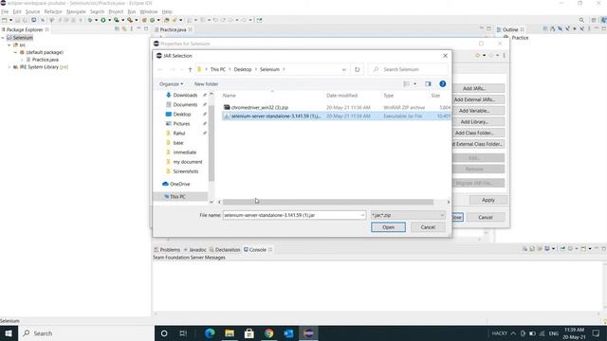
Task: Open File name history dropdown arrow
Action: (362, 215)
